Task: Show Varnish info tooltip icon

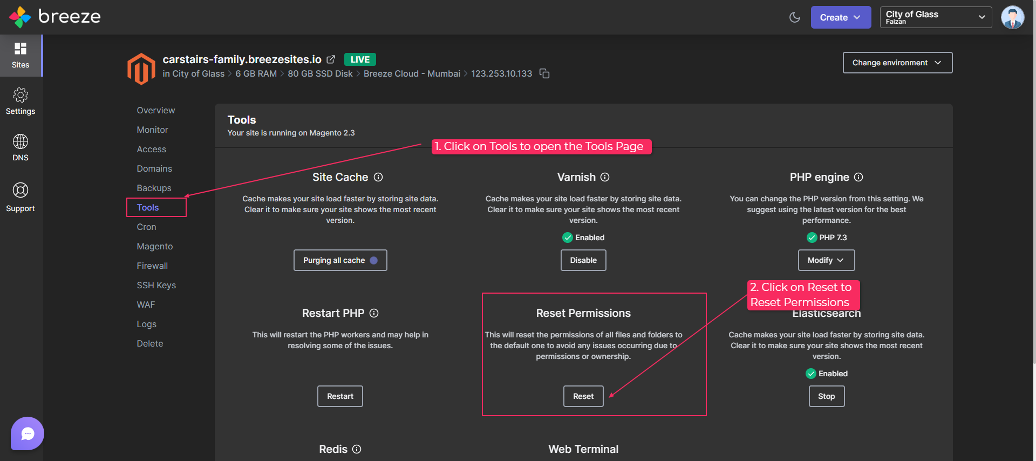Action: tap(605, 177)
